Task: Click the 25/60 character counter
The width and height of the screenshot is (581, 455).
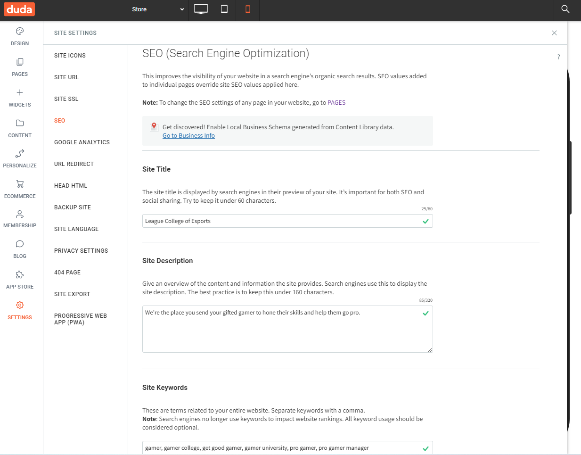Action: click(427, 209)
